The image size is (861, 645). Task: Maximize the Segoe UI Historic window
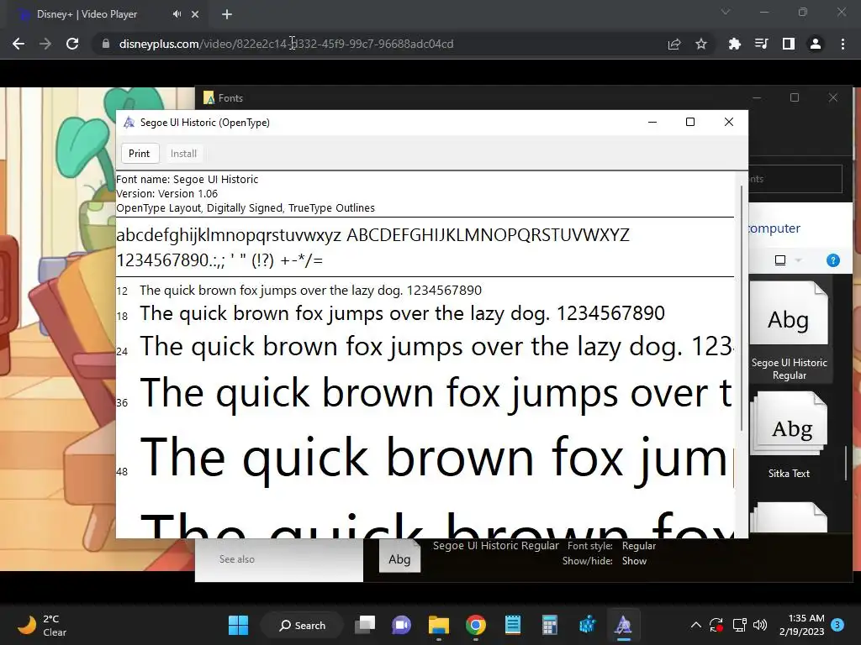pos(690,123)
